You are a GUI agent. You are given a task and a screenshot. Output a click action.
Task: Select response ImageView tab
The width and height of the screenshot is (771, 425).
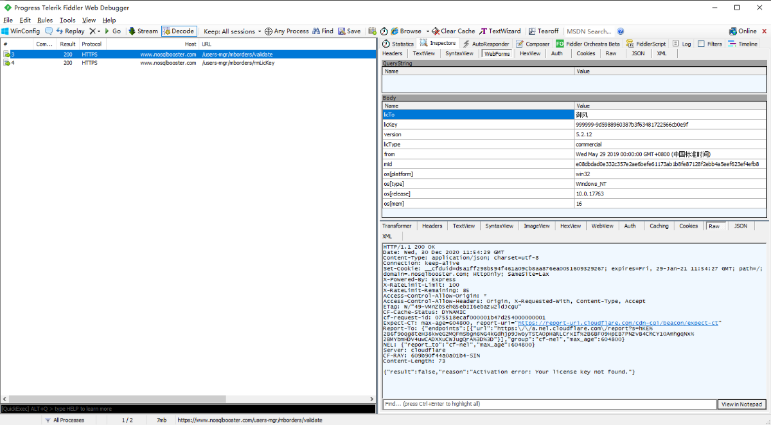point(536,226)
